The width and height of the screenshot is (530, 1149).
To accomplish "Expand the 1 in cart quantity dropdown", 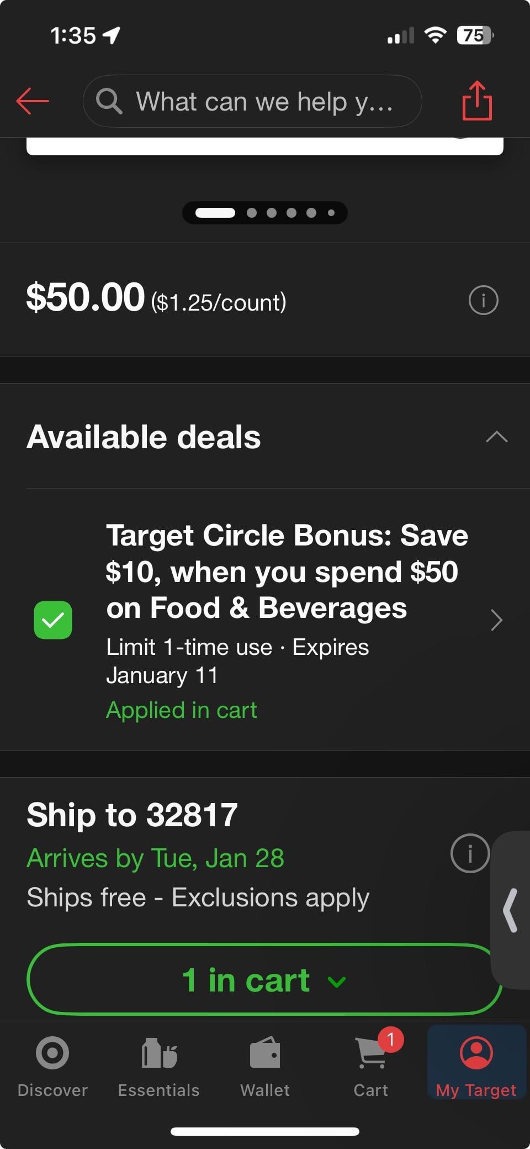I will [264, 980].
